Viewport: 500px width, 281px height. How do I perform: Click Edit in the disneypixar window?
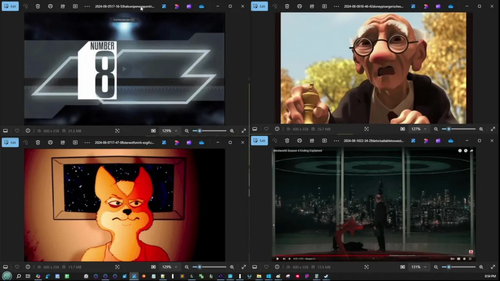259,6
